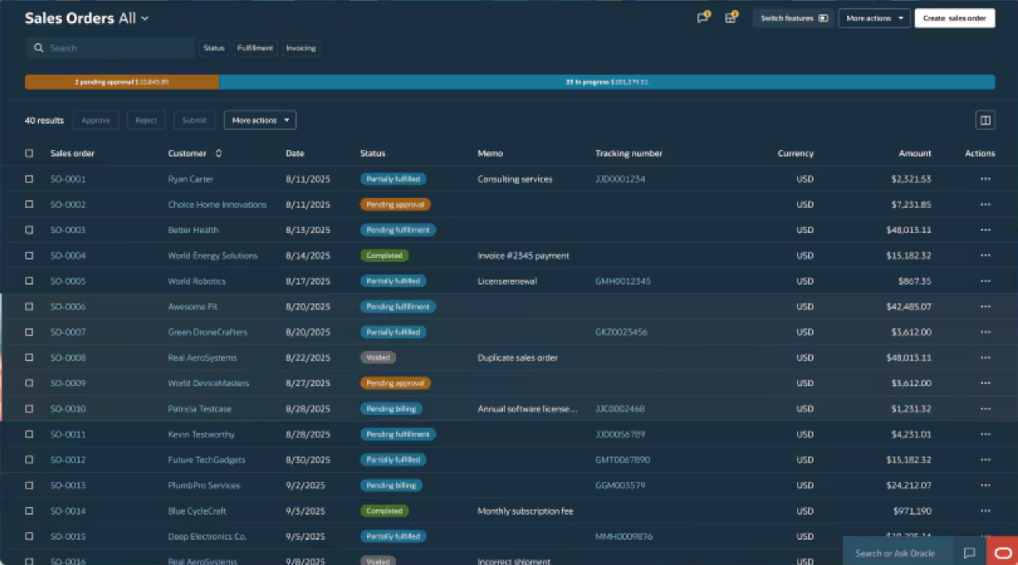Open the row actions ellipsis for SO-0008
This screenshot has width=1018, height=565.
click(985, 357)
